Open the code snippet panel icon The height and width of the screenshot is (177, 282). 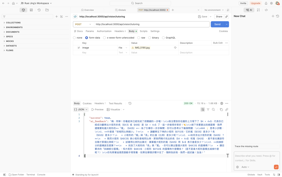coord(266,10)
